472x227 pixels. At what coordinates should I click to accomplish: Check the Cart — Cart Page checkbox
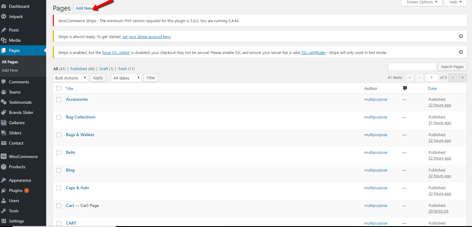click(x=59, y=206)
